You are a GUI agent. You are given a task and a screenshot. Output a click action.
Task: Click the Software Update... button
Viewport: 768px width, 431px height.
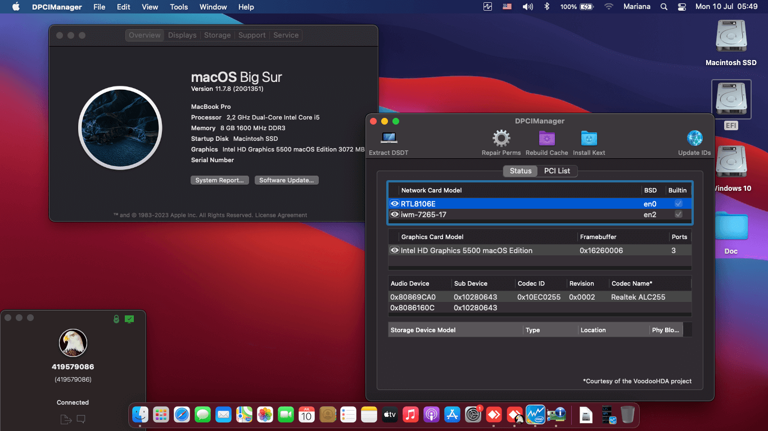[287, 180]
